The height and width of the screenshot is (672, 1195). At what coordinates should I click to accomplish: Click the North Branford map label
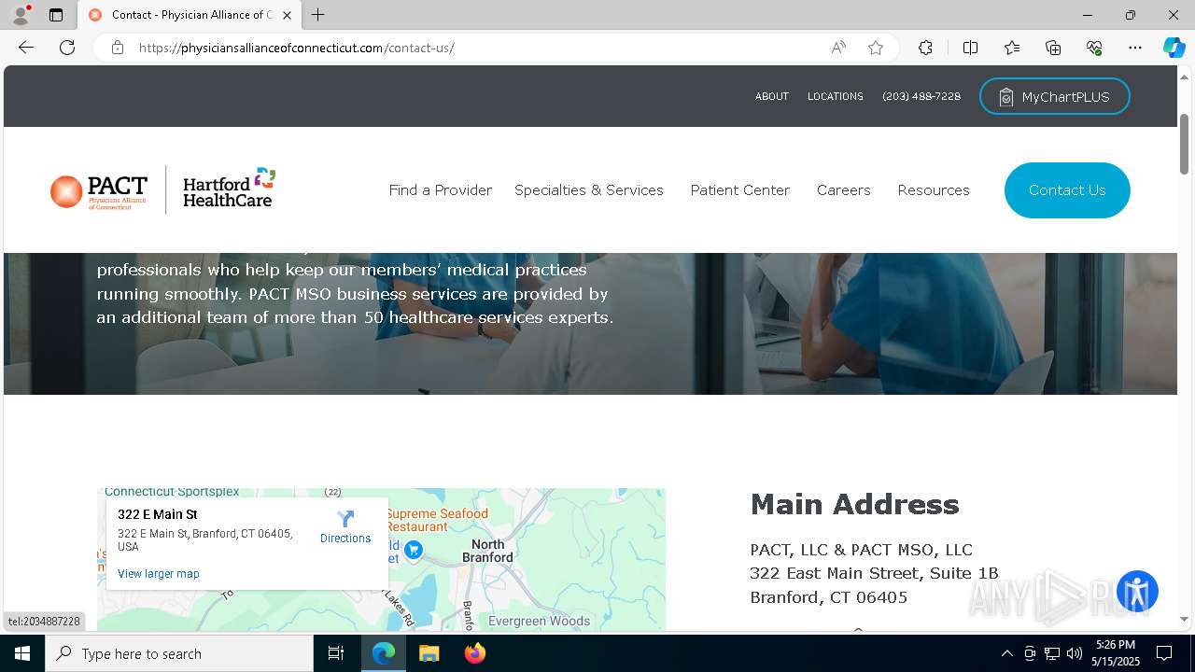pos(488,551)
